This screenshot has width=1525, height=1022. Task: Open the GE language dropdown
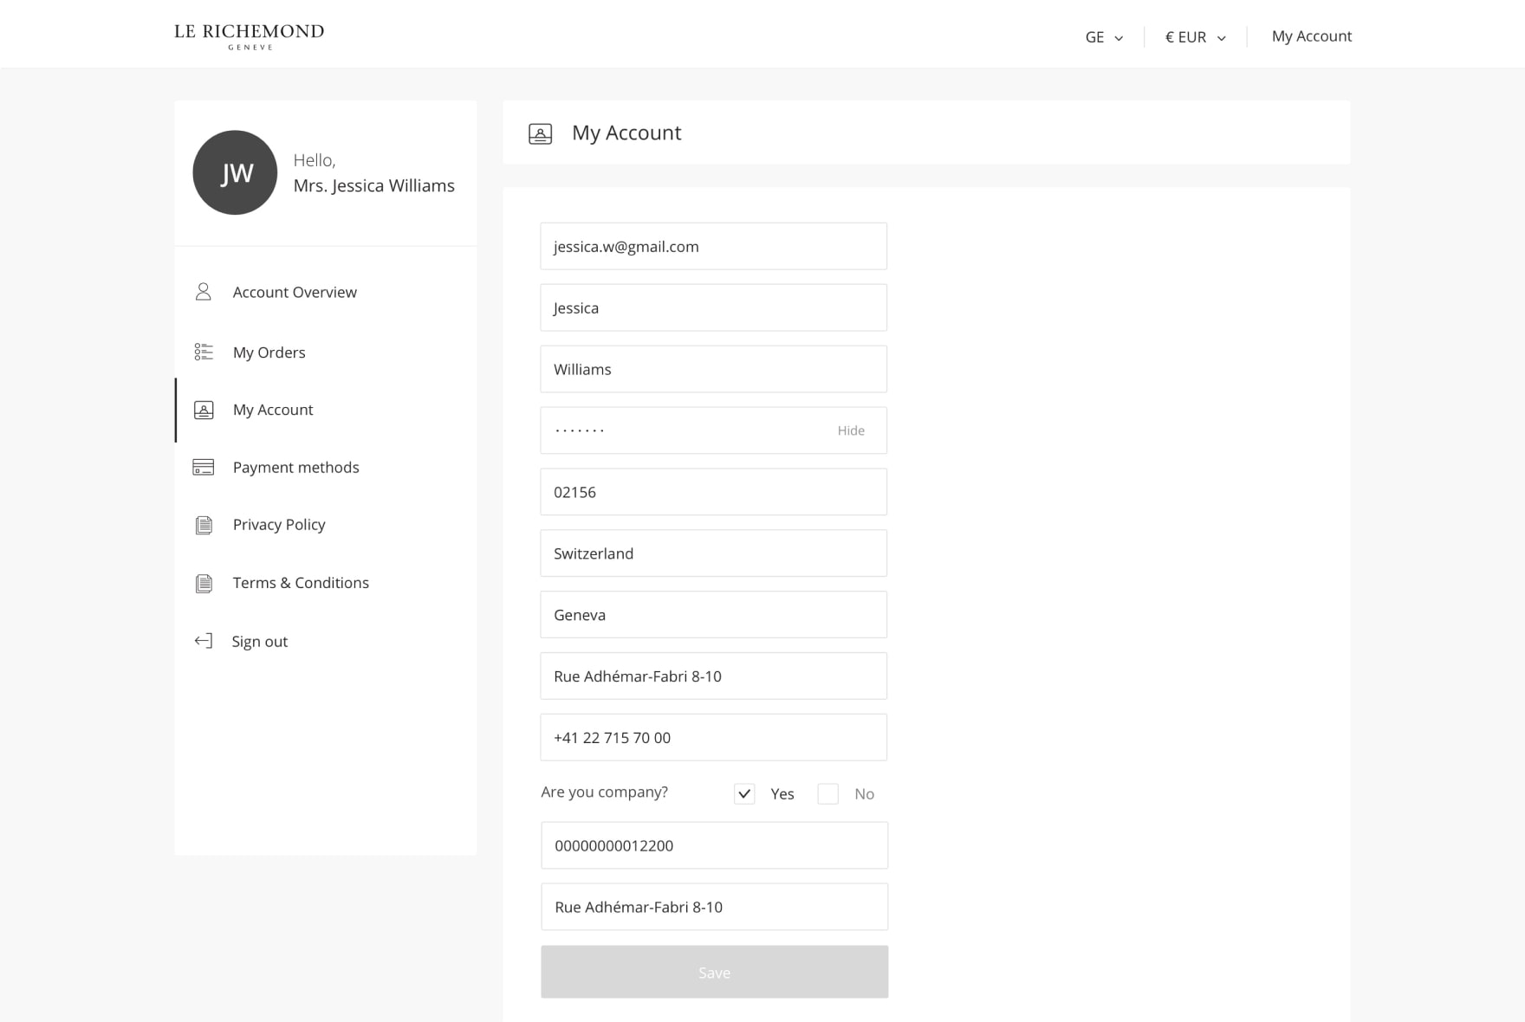coord(1104,37)
